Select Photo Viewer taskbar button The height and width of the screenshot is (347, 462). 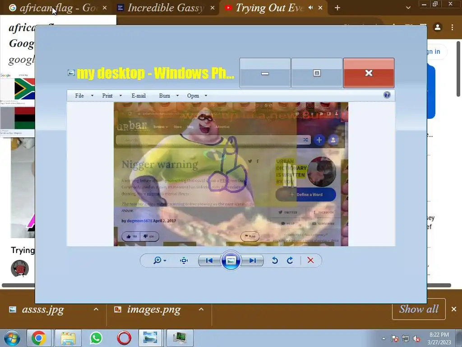[150, 338]
